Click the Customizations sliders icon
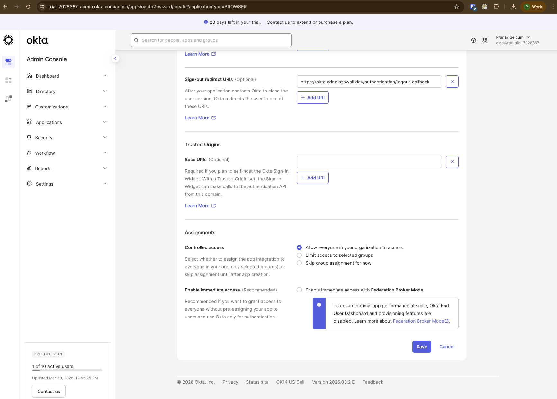Image resolution: width=557 pixels, height=399 pixels. coord(29,107)
